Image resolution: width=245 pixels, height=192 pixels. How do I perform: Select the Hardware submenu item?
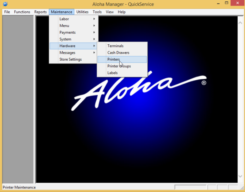[74, 46]
